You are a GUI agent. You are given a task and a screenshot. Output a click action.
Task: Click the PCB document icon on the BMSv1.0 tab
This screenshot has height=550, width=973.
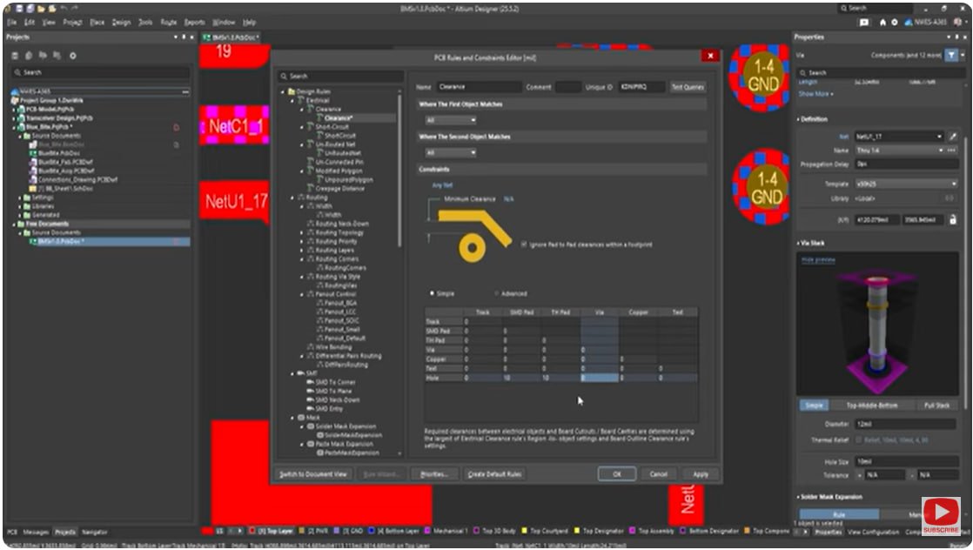[208, 38]
